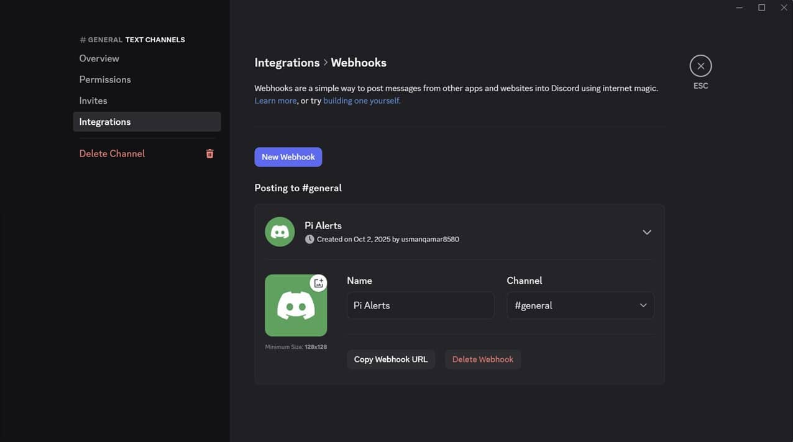Open the Learn more link
The image size is (793, 442).
(x=275, y=101)
